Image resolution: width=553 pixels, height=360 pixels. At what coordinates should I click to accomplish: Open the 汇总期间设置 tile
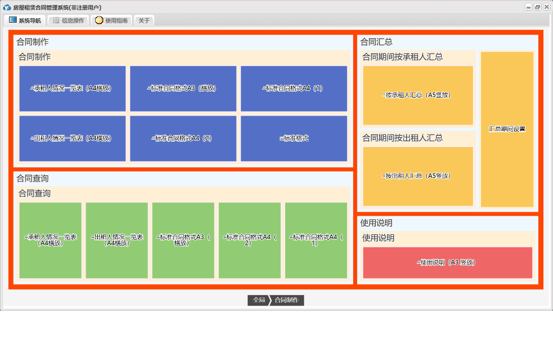point(507,129)
